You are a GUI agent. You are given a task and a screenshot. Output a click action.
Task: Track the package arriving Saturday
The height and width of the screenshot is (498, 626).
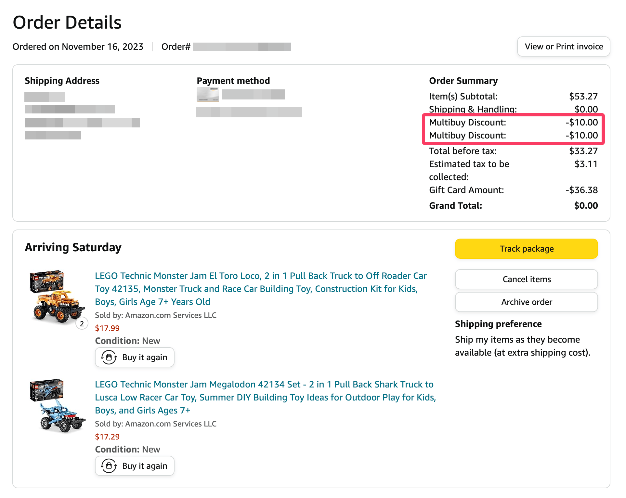point(526,249)
